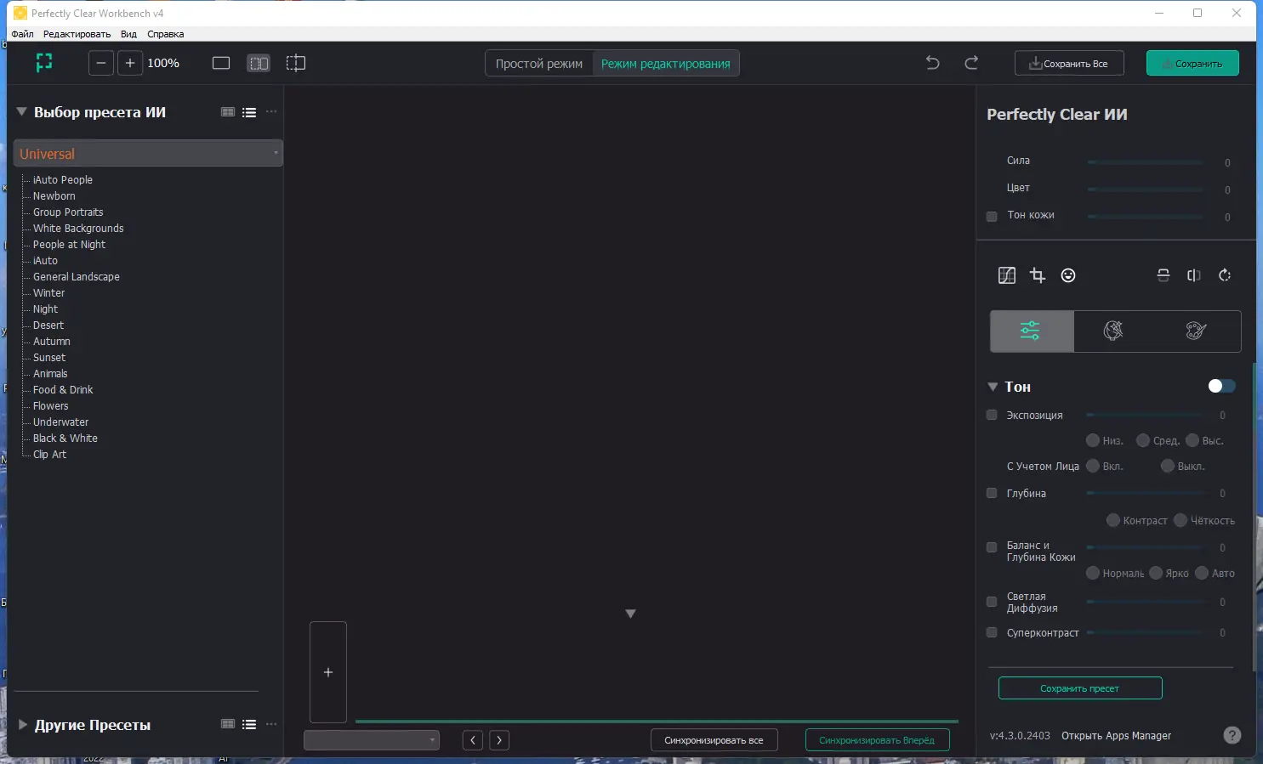Viewport: 1263px width, 764px height.
Task: Open the Редактировать menu
Action: pos(77,34)
